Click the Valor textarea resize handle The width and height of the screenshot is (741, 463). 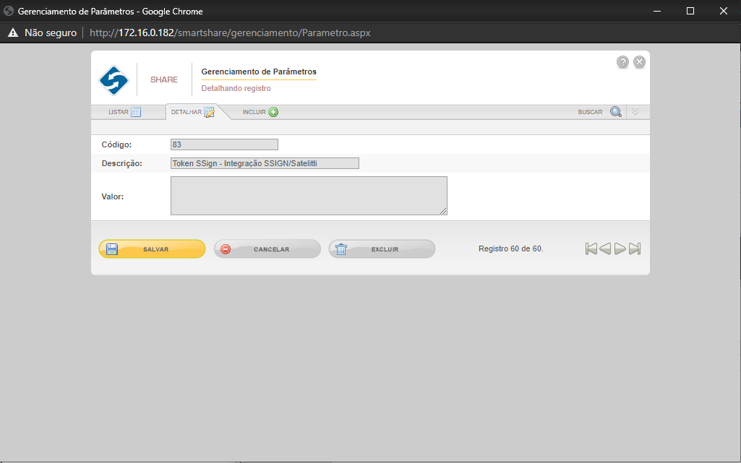pos(443,211)
